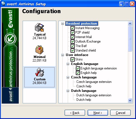Disable the Outlook/Exchange provider checkbox
The width and height of the screenshot is (136, 119).
[x=72, y=41]
